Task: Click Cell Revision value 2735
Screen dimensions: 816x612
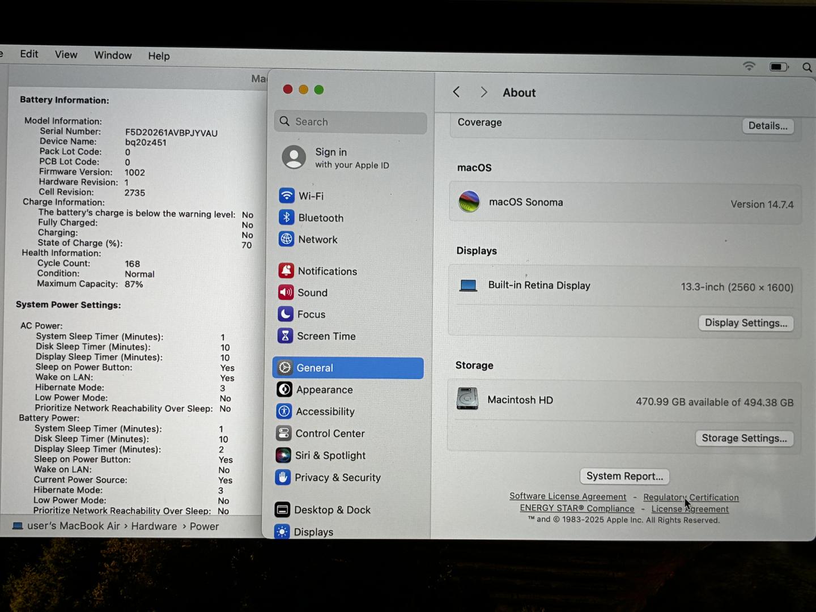Action: pyautogui.click(x=135, y=193)
